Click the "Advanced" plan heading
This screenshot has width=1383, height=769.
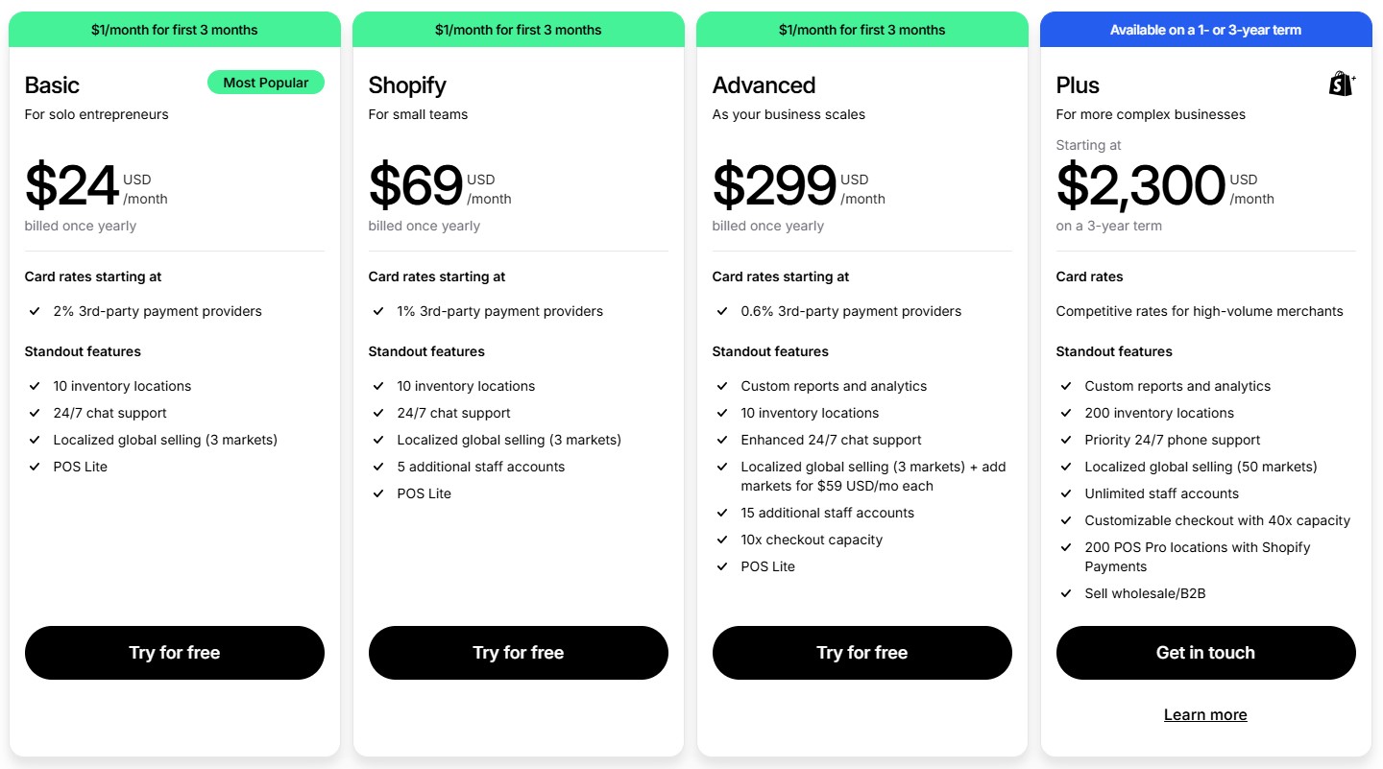point(764,85)
